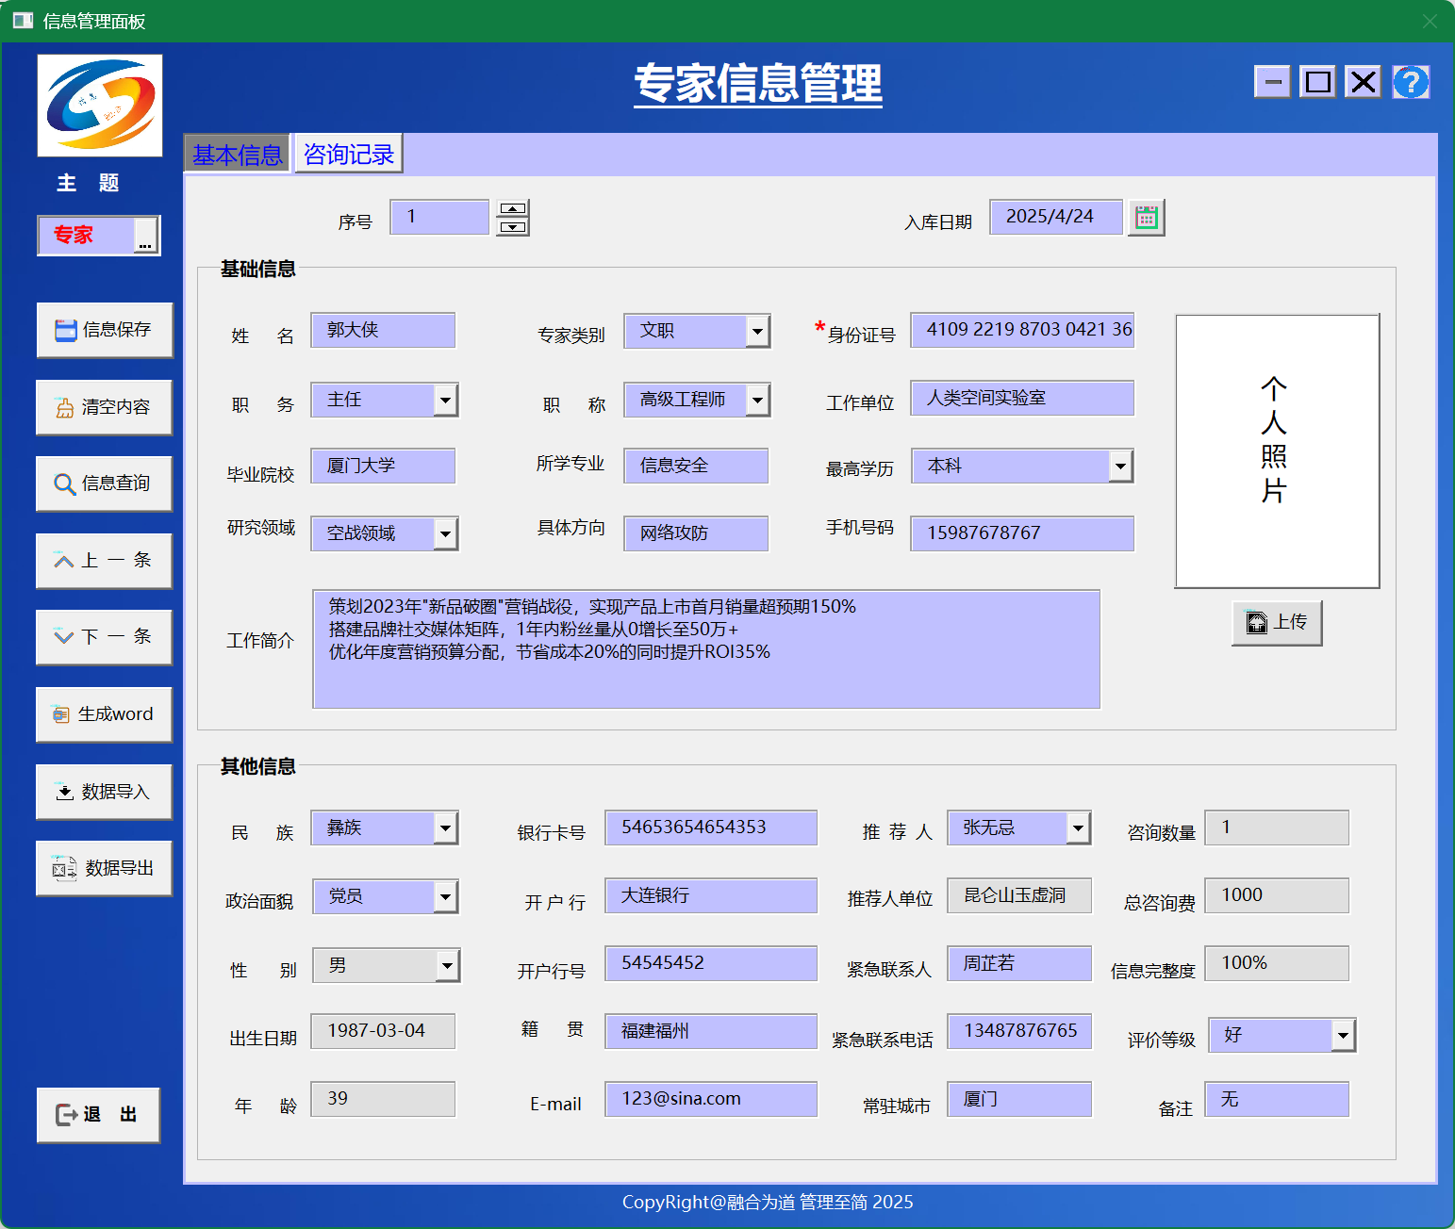Maximize the inner panel with square button
Viewport: 1455px width, 1229px height.
coord(1317,82)
